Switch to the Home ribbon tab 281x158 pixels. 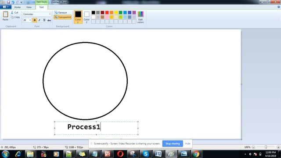(x=18, y=7)
